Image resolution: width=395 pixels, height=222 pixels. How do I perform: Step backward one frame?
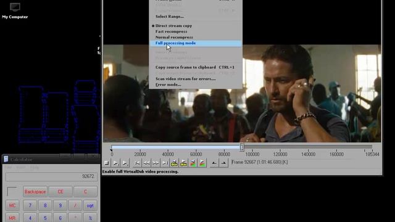[x=146, y=163]
